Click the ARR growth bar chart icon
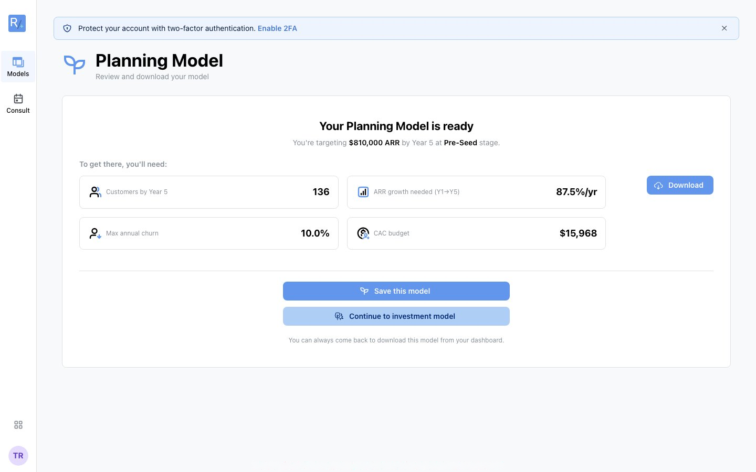Viewport: 756px width, 472px height. pyautogui.click(x=363, y=192)
